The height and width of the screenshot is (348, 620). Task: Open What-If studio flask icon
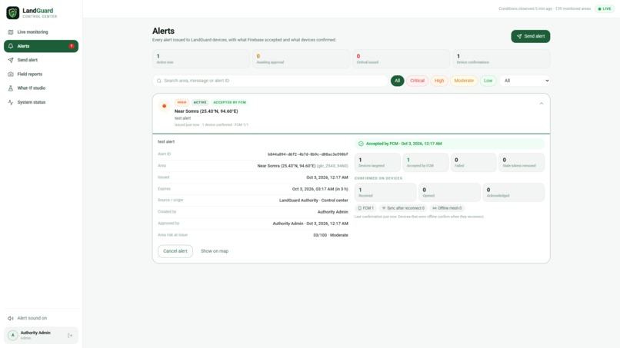pos(11,88)
